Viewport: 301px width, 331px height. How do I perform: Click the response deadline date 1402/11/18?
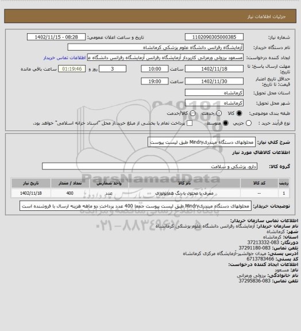click(x=214, y=69)
